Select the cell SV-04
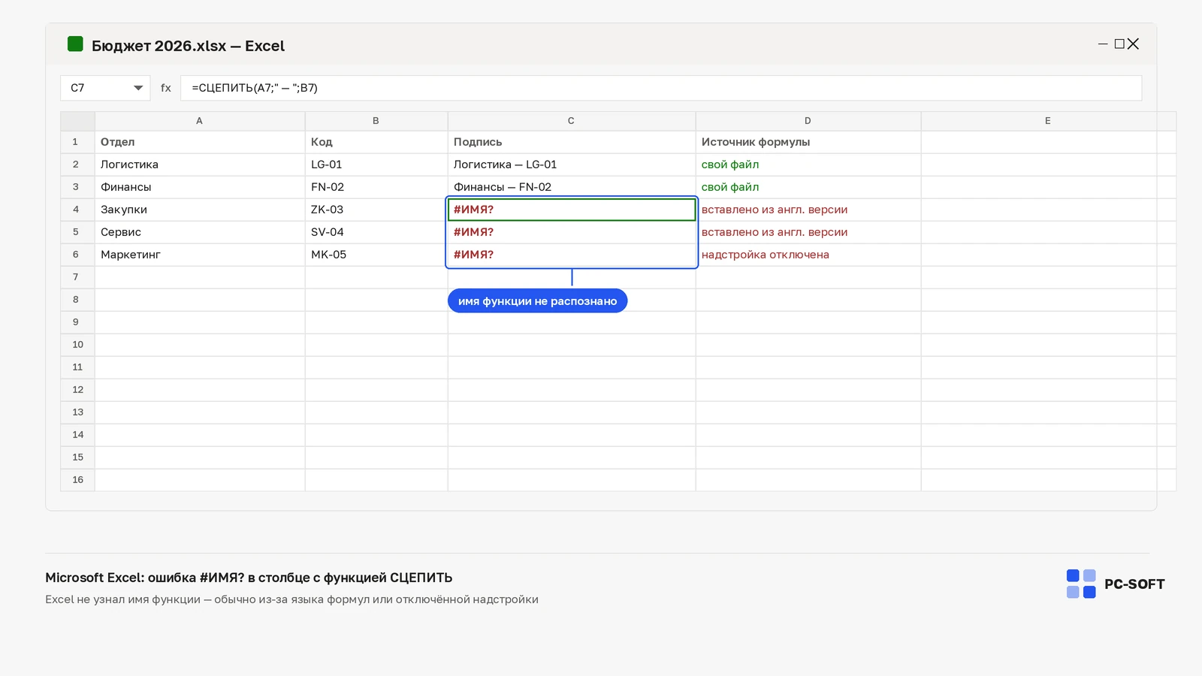This screenshot has height=676, width=1202. pyautogui.click(x=376, y=232)
